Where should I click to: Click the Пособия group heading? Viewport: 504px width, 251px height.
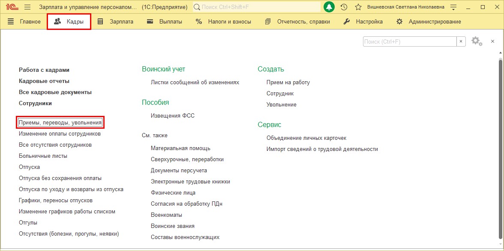155,103
